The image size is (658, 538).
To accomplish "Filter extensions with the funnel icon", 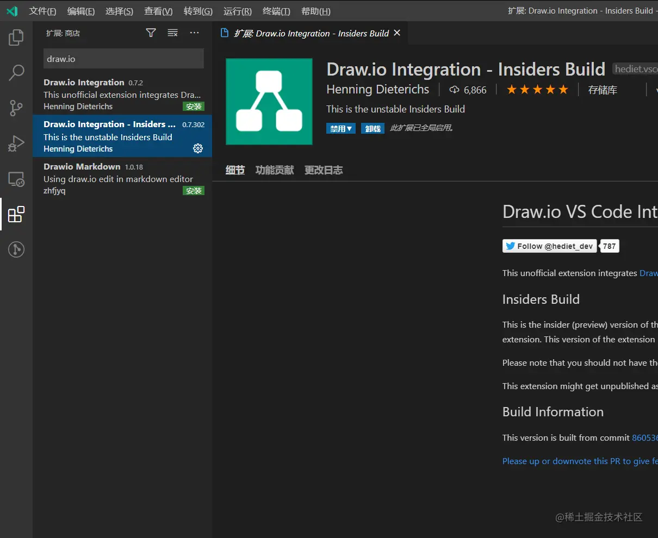I will pyautogui.click(x=151, y=33).
